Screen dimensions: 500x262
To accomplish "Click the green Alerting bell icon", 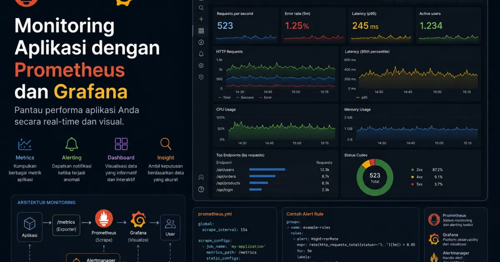I will click(x=72, y=144).
